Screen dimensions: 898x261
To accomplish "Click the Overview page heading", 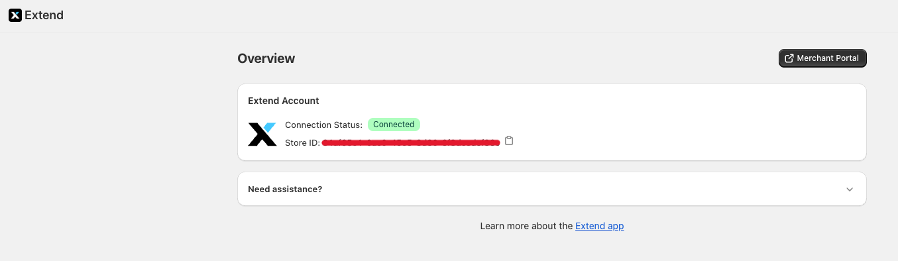I will pyautogui.click(x=266, y=58).
